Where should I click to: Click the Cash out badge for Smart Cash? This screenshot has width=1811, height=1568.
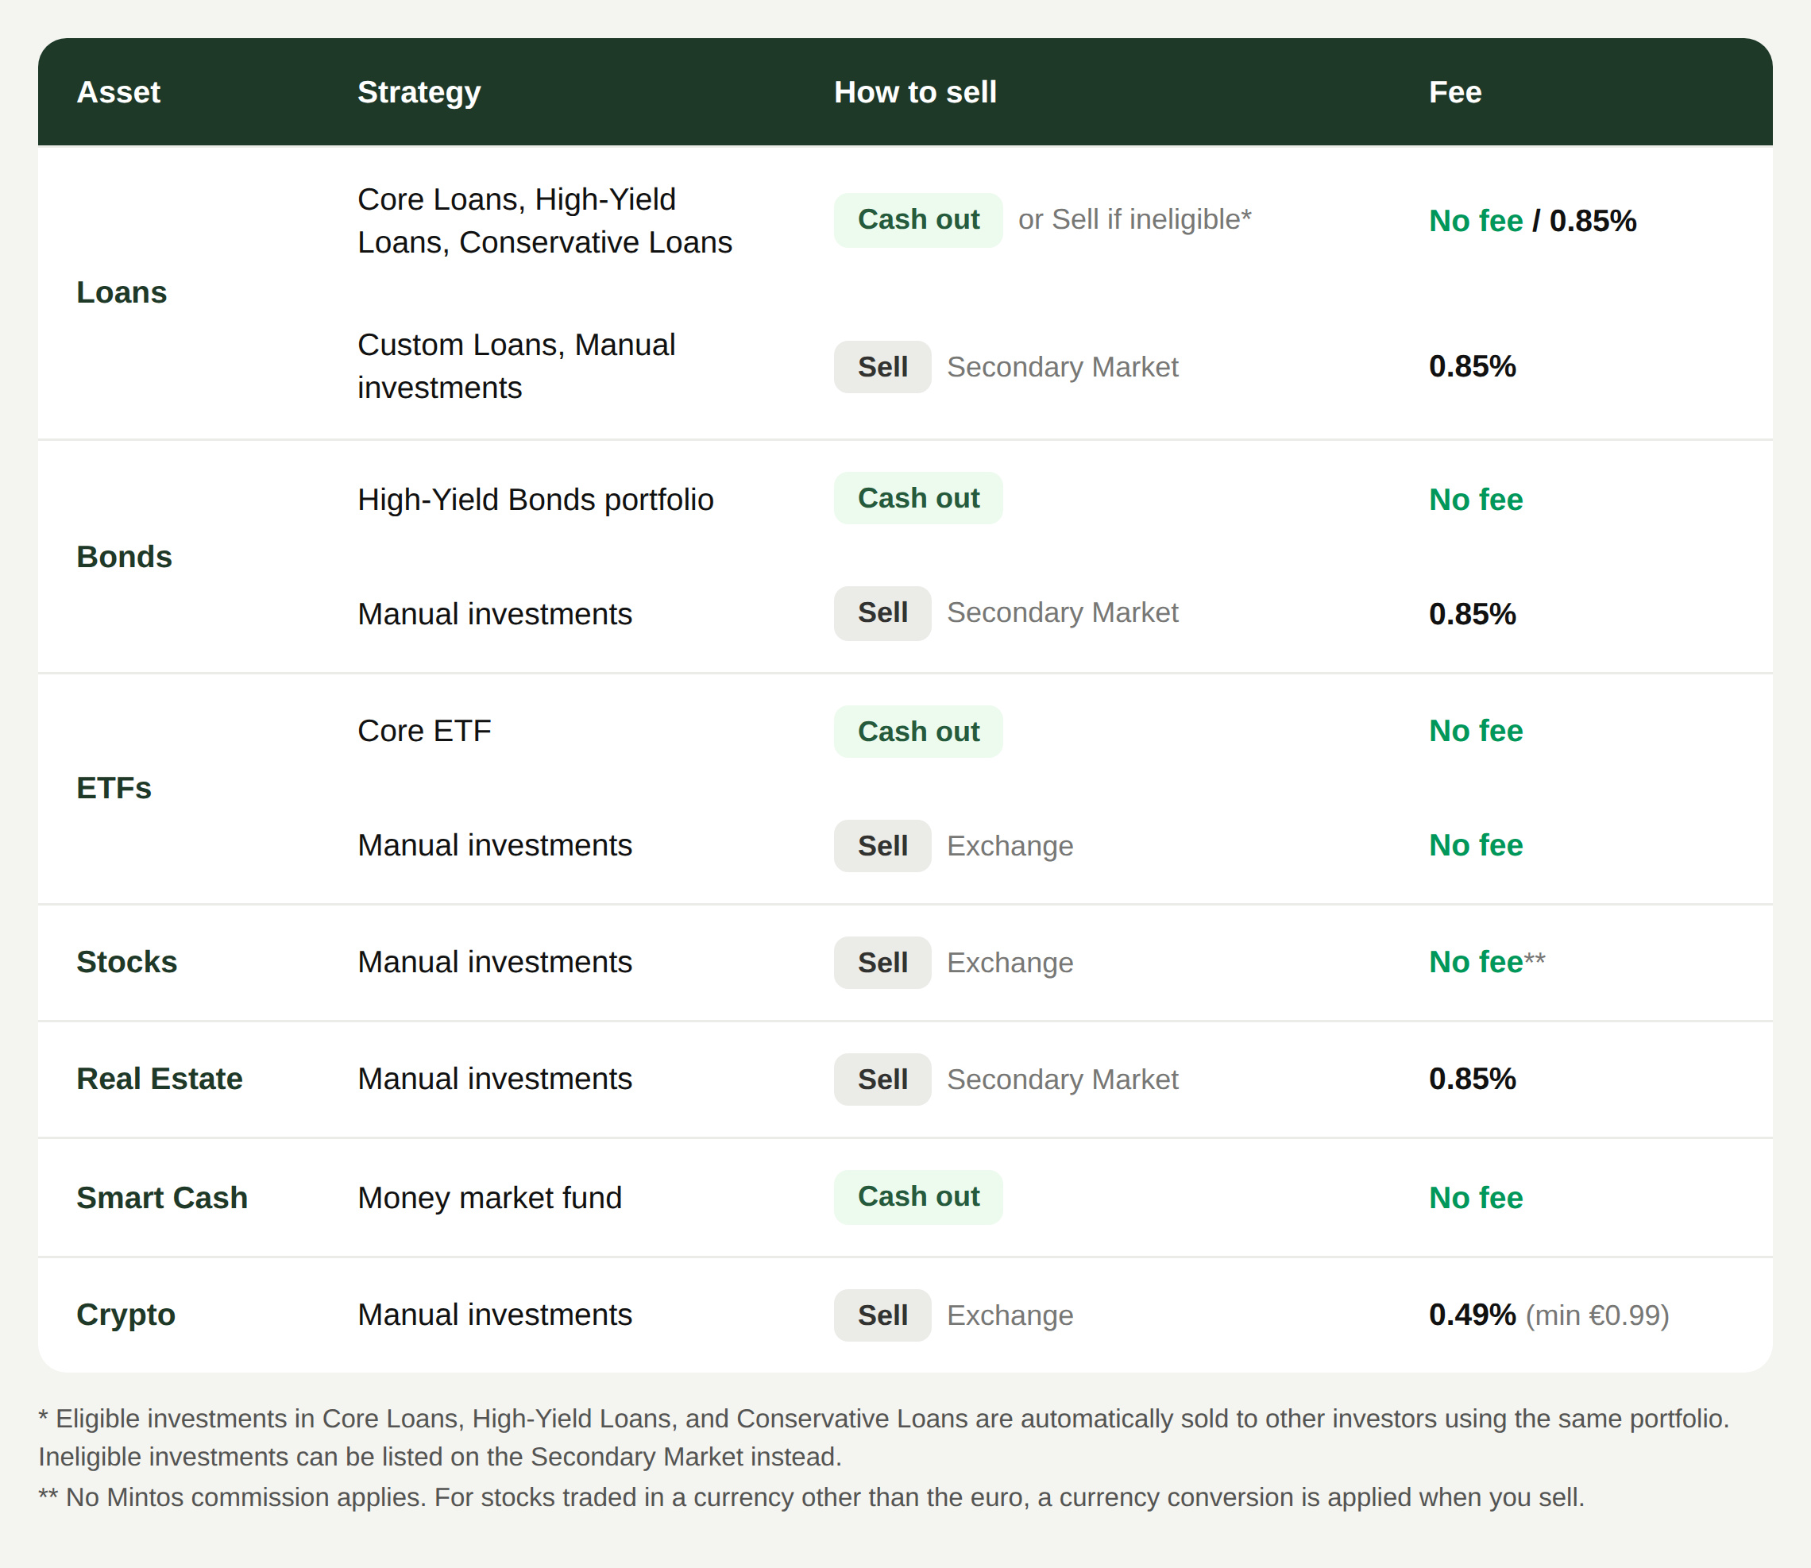tap(917, 1197)
